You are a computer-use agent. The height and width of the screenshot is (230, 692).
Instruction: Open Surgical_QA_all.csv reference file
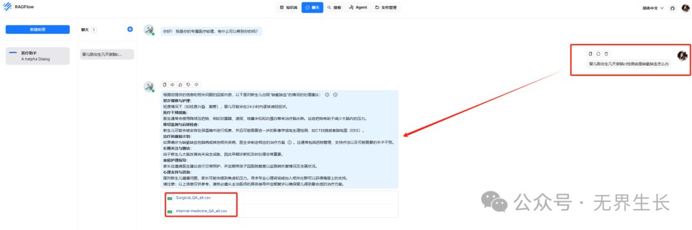pos(194,198)
